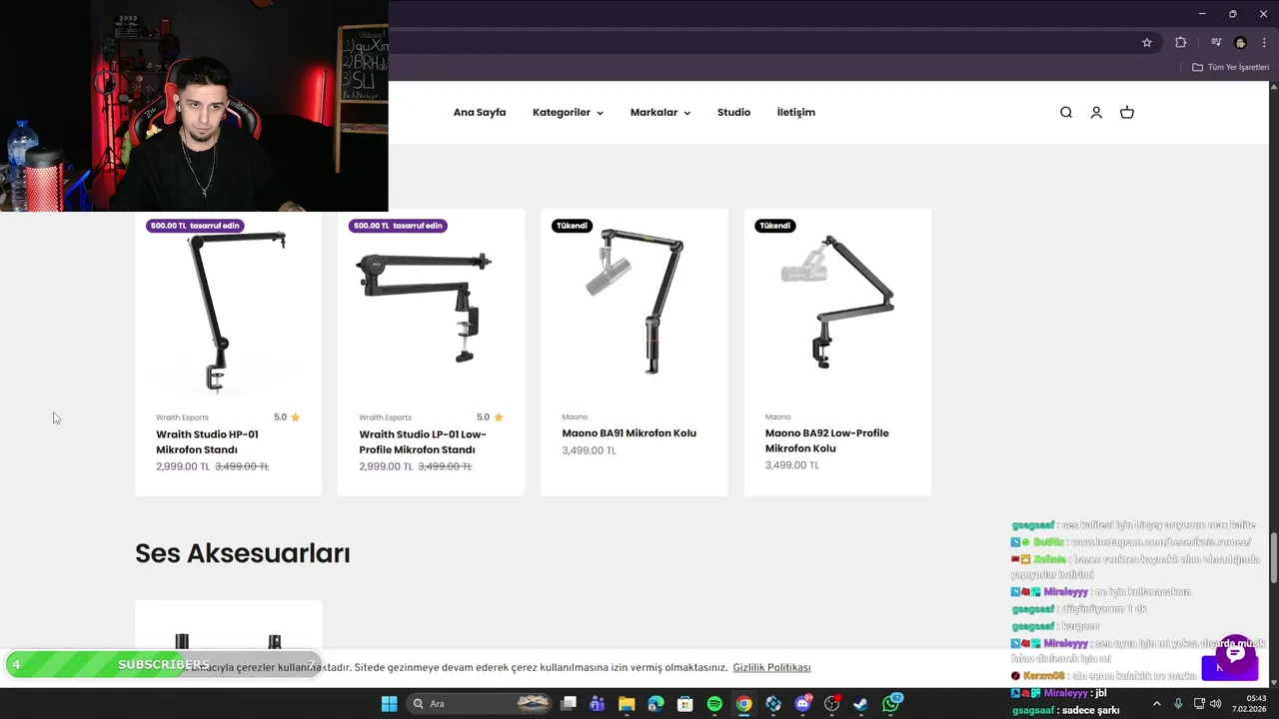Click Wraith Esports brand label on HP-01
This screenshot has width=1279, height=719.
(x=182, y=417)
